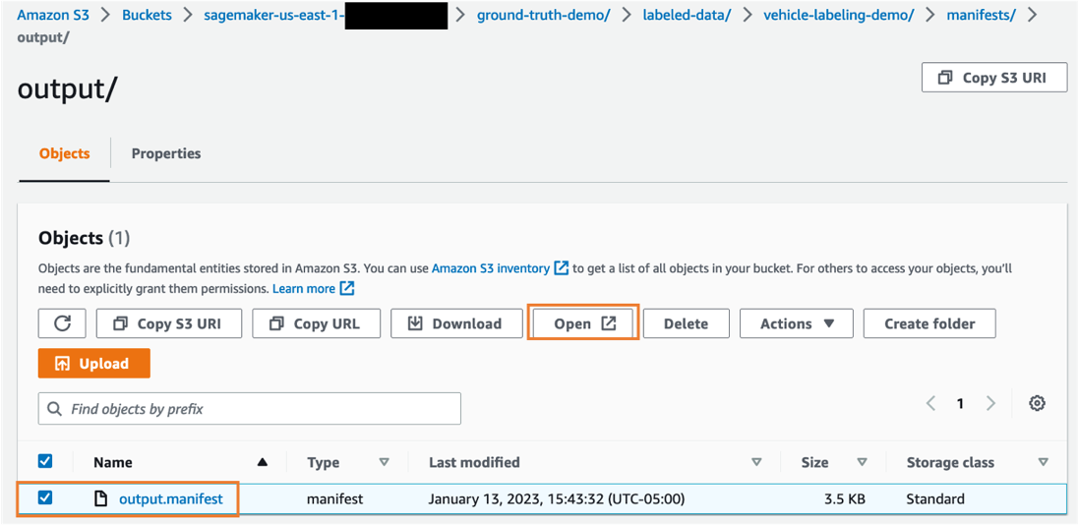This screenshot has width=1078, height=525.
Task: Navigate to Buckets in the breadcrumb
Action: (147, 15)
